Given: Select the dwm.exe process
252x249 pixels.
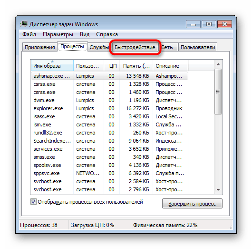Looking at the screenshot, I should click(x=109, y=100).
